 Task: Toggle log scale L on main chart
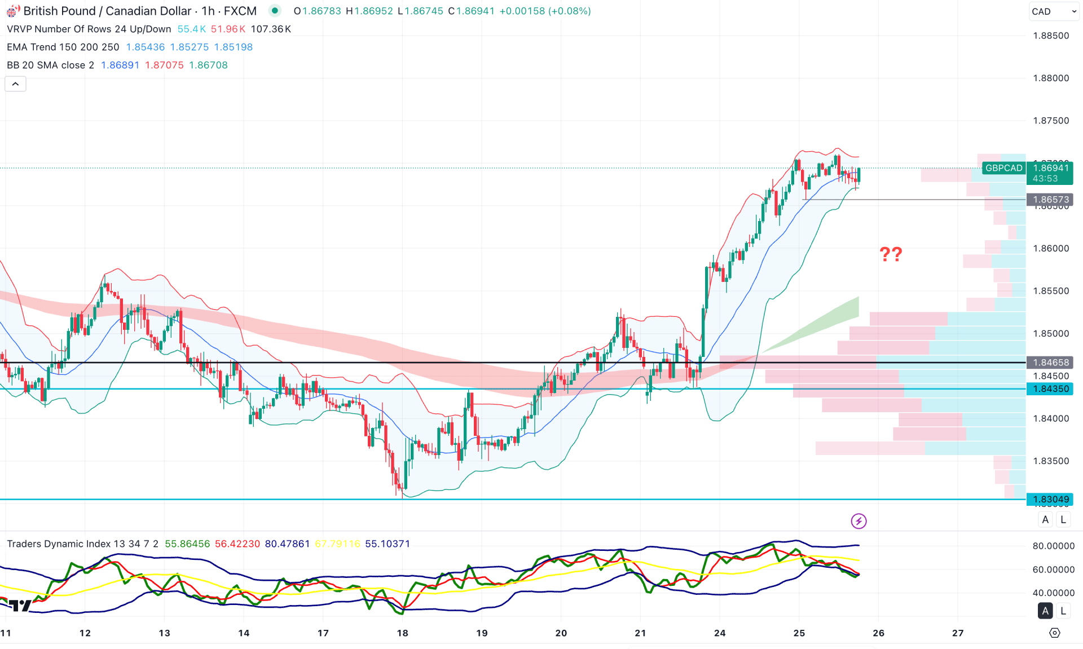coord(1063,520)
